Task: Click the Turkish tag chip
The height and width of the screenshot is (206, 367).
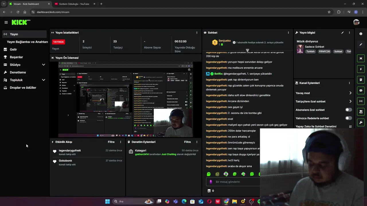Action: (310, 51)
